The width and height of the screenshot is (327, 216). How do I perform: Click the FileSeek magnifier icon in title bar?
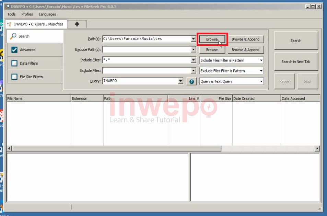[8, 7]
